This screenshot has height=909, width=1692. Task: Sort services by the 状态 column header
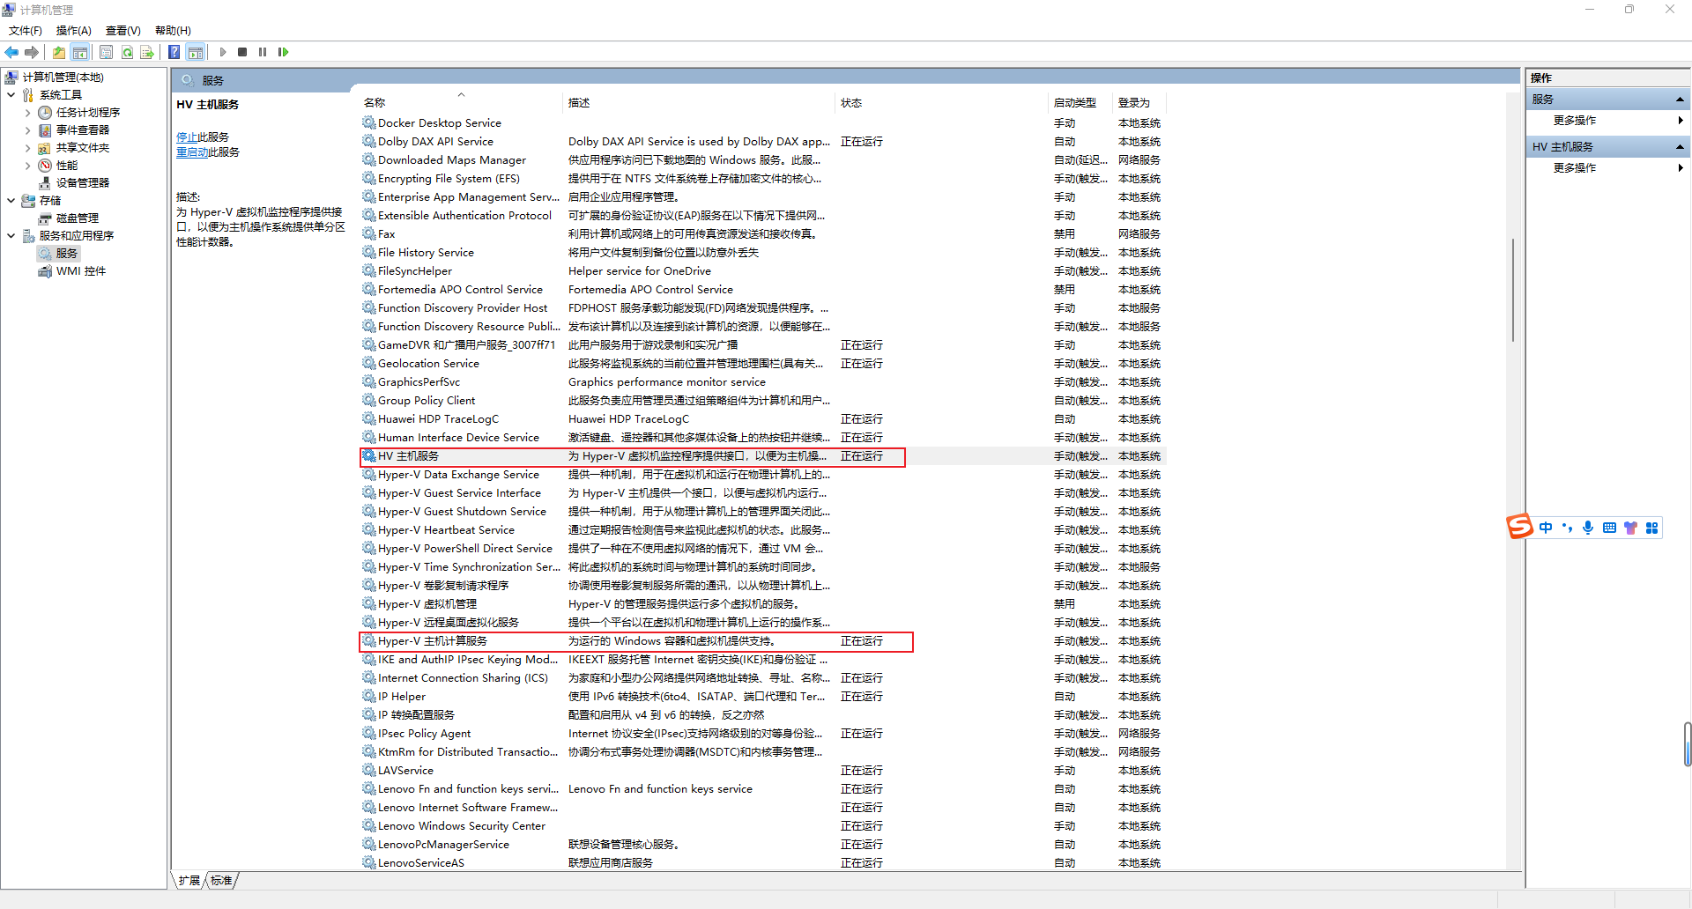pyautogui.click(x=941, y=103)
